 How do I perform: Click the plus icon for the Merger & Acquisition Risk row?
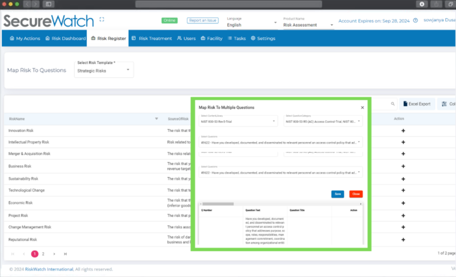point(403,154)
